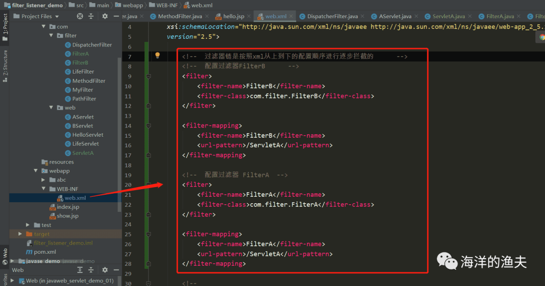This screenshot has width=545, height=286.
Task: Expand Web (in javaweb_servlet_demo_01) node
Action: (x=13, y=280)
